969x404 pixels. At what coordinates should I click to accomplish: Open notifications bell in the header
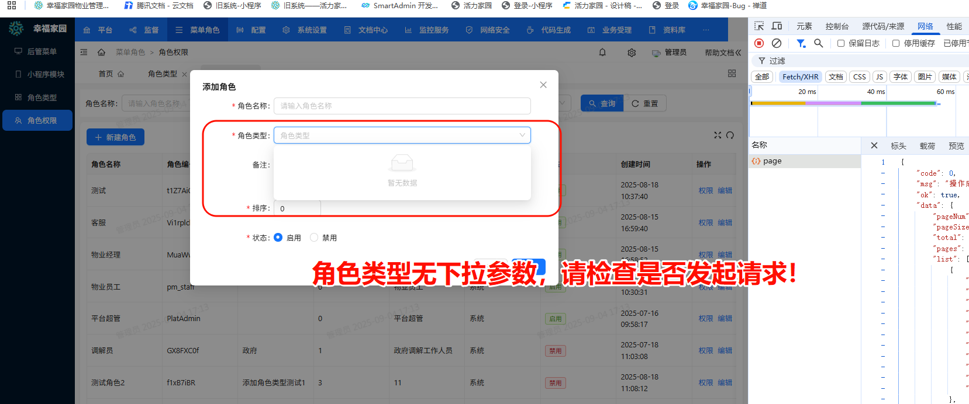602,53
